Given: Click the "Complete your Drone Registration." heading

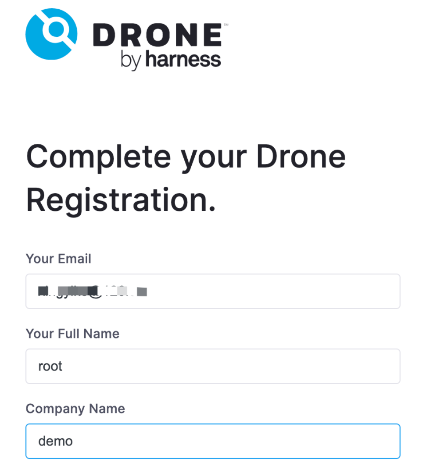Looking at the screenshot, I should tap(186, 178).
